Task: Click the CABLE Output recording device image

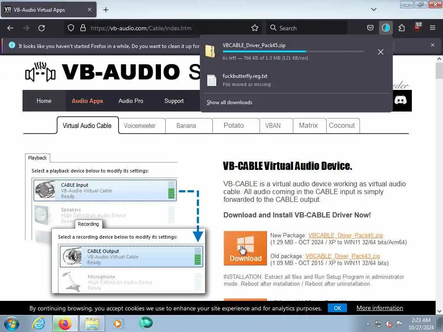Action: pos(72,256)
